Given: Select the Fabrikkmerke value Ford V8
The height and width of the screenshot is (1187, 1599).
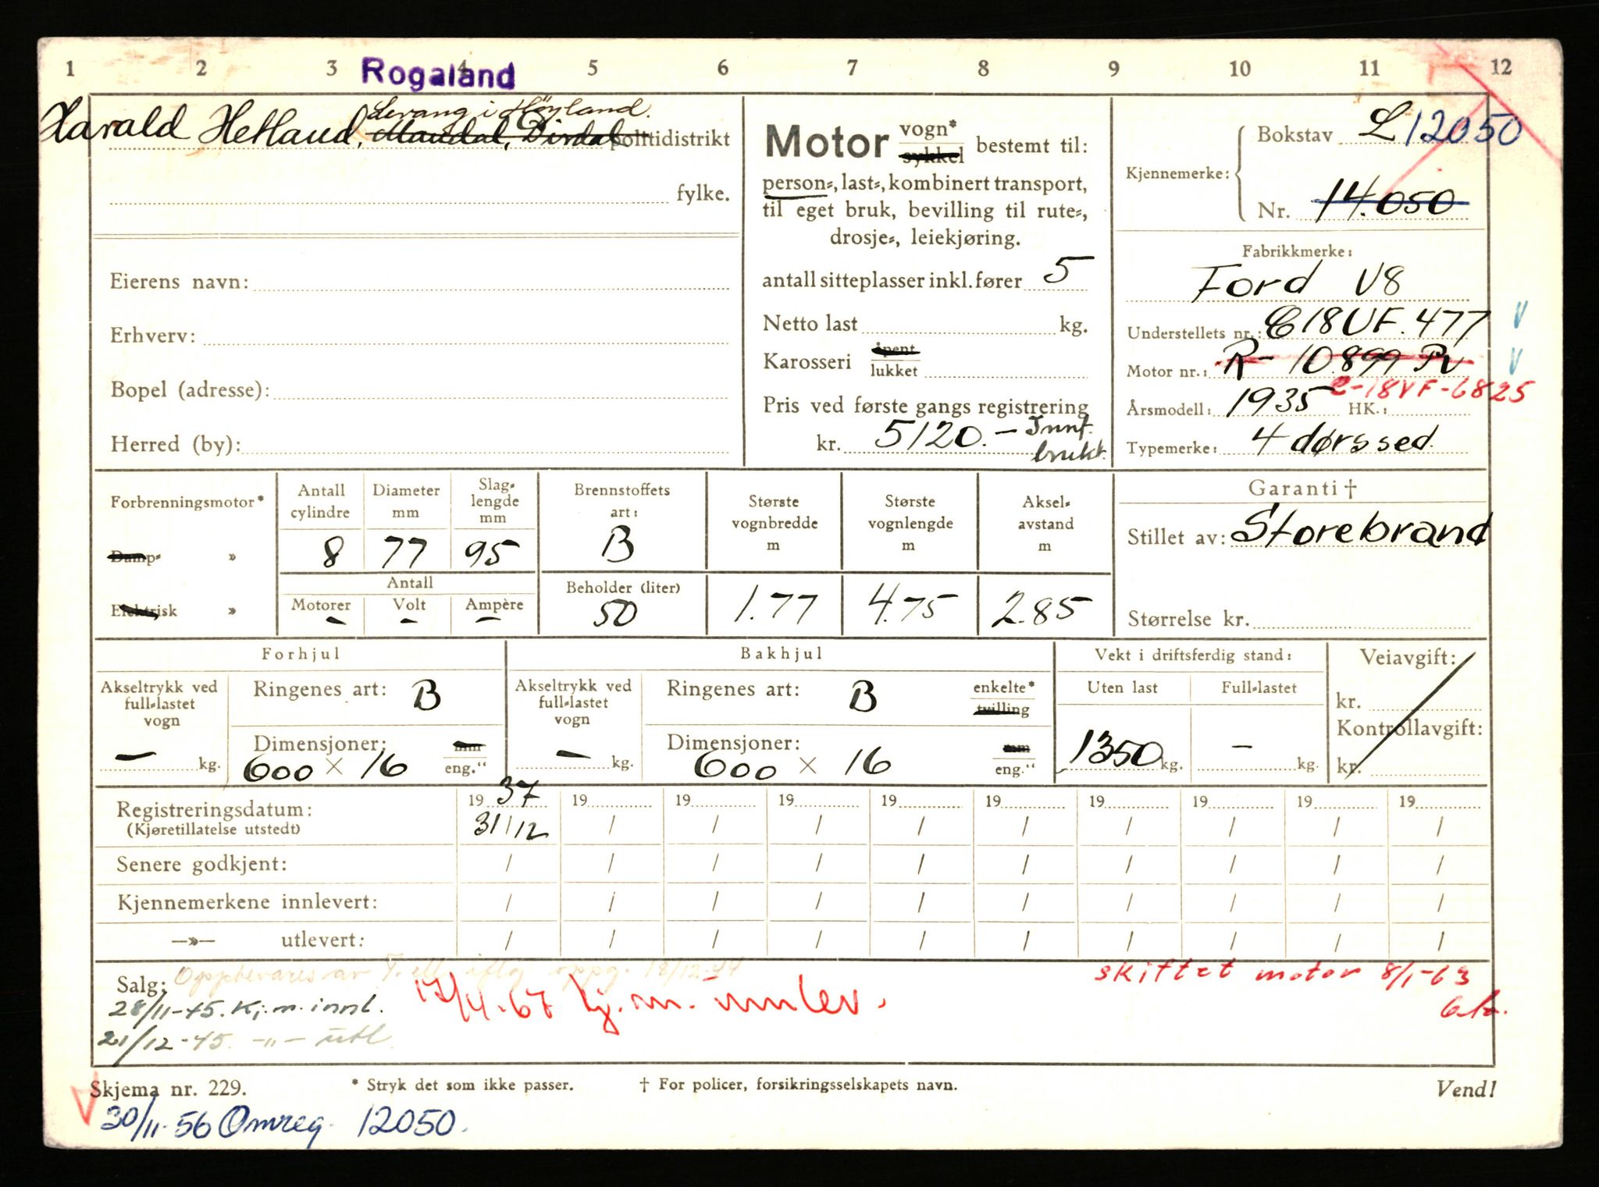Looking at the screenshot, I should click(1301, 281).
